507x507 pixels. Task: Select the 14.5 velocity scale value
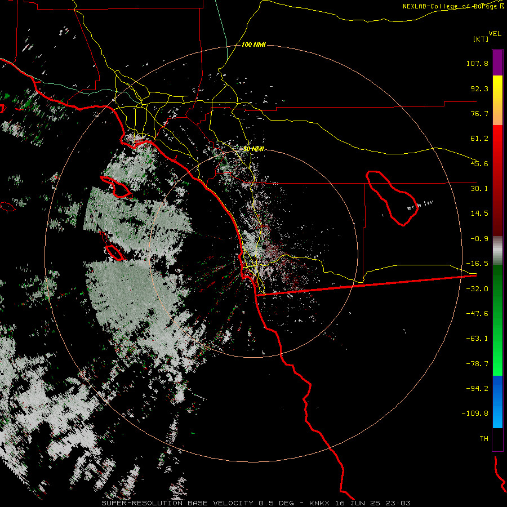pos(479,214)
